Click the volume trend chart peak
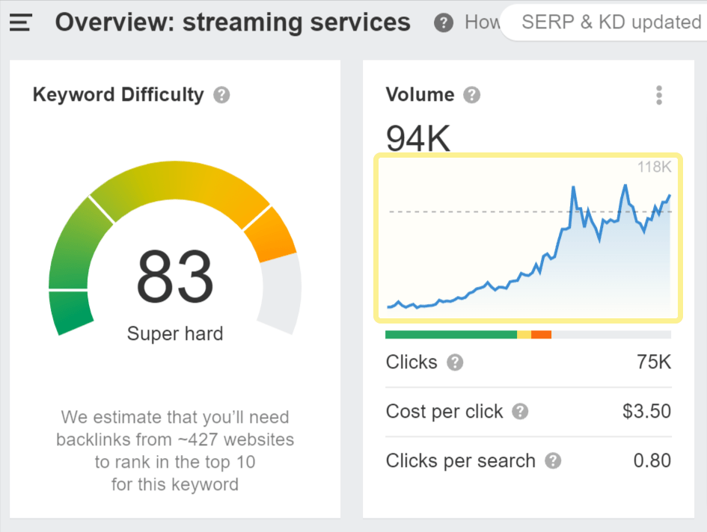Screen dimensions: 707x532 point(625,185)
